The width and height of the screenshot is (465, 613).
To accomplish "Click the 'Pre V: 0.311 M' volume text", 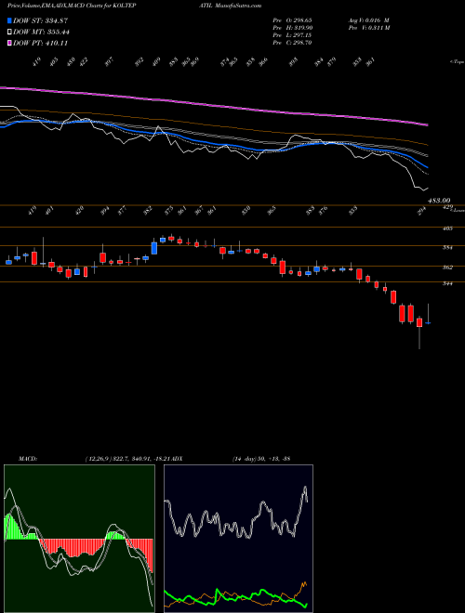I will tap(368, 28).
